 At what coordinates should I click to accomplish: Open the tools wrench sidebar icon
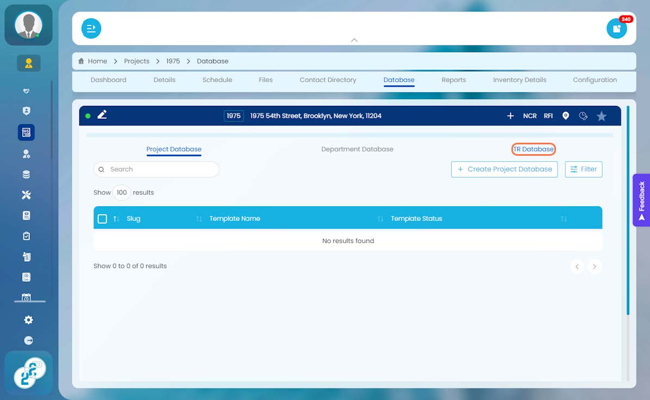(x=26, y=195)
